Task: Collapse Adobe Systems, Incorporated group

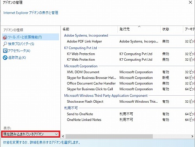Action: pyautogui.click(x=86, y=35)
